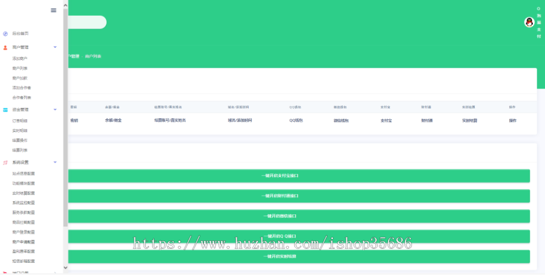The image size is (545, 275).
Task: Click the 商户列表 breadcrumb link
Action: tap(93, 56)
